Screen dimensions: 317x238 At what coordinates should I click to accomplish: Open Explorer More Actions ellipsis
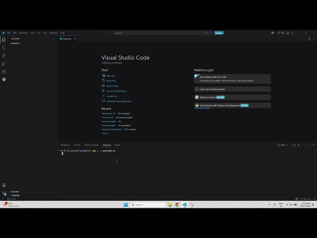pyautogui.click(x=53, y=39)
